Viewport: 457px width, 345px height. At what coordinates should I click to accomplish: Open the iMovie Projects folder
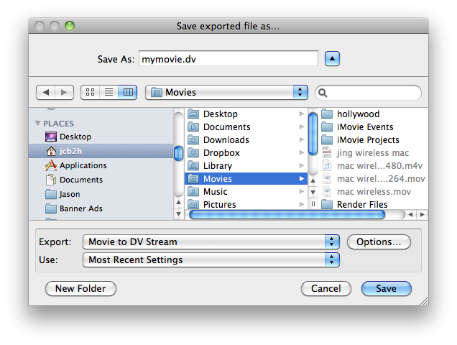pyautogui.click(x=374, y=139)
